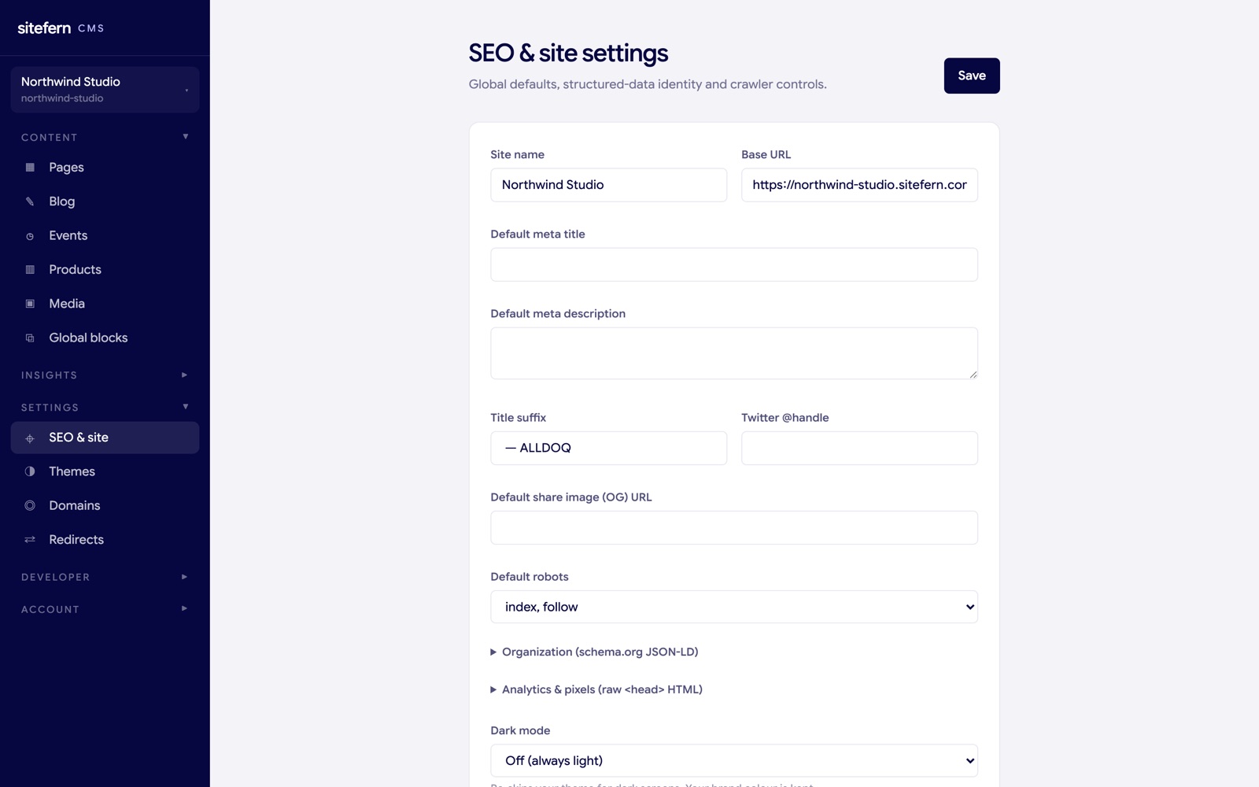Click the Default share image URL field
This screenshot has width=1259, height=787.
[734, 527]
